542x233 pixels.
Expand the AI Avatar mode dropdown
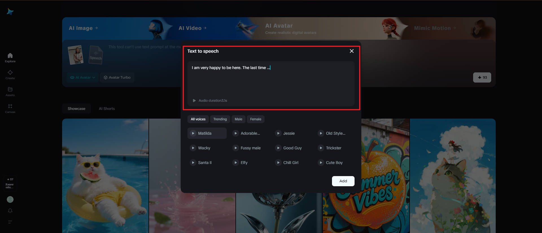[x=82, y=77]
